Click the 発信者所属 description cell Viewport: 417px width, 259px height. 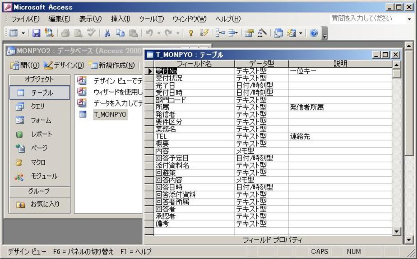[340, 107]
